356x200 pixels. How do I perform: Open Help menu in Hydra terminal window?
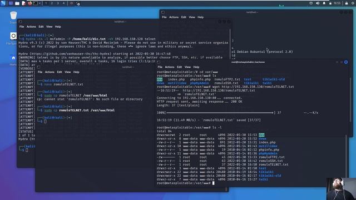(58, 27)
